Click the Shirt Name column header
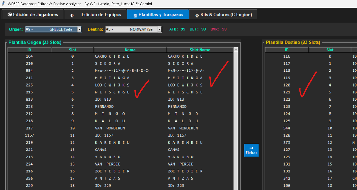Viewport: 357px width, 190px height. point(200,50)
